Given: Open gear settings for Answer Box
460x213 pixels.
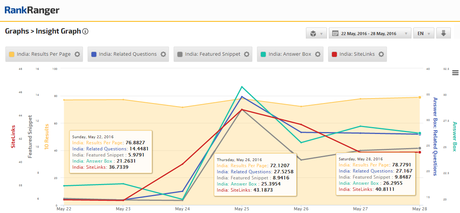Looking at the screenshot, I should coord(318,54).
